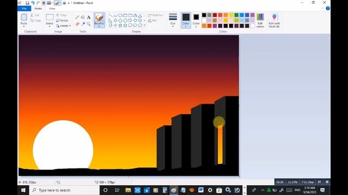Open the Windows Start menu
Screen dimensions: 348x195
coord(23,190)
